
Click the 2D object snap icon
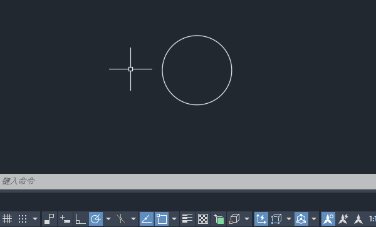click(162, 219)
